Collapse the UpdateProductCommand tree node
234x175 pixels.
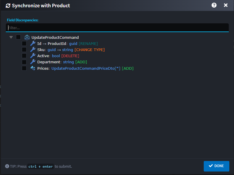[x=11, y=37]
